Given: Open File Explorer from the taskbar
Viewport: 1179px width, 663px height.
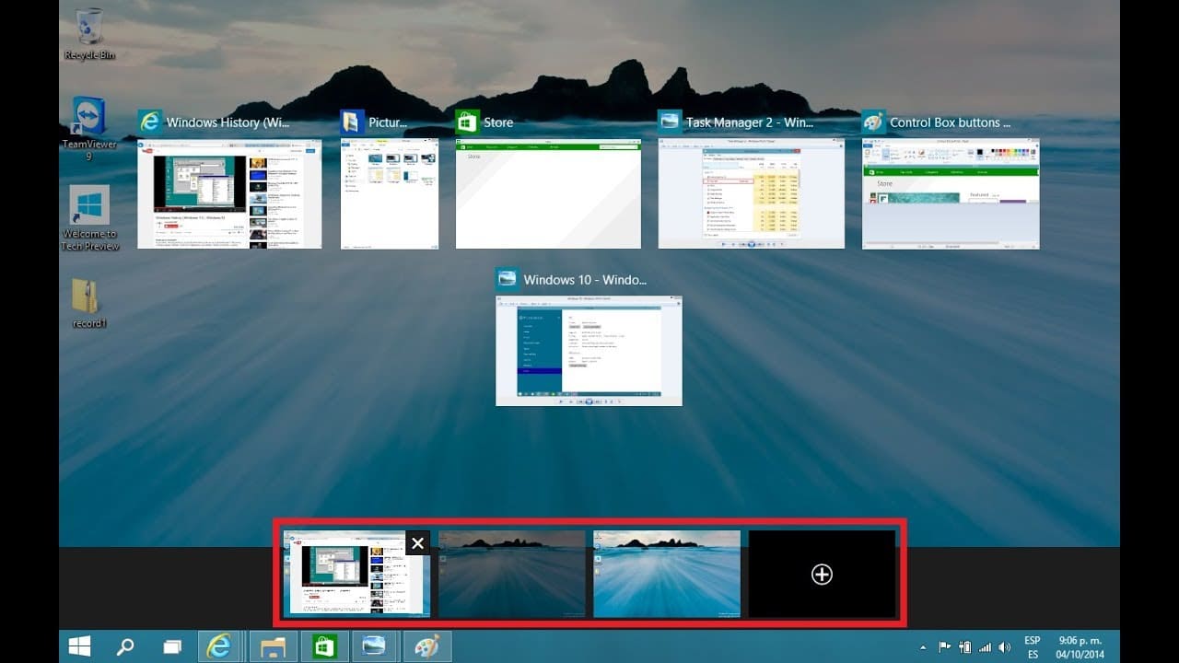Looking at the screenshot, I should tap(274, 647).
